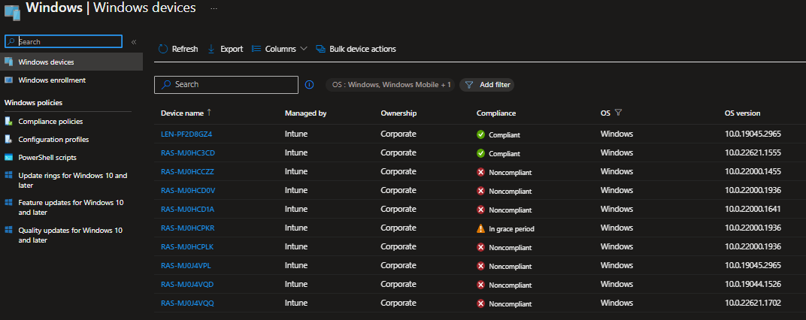
Task: Click the Managed by column header
Action: tap(306, 113)
